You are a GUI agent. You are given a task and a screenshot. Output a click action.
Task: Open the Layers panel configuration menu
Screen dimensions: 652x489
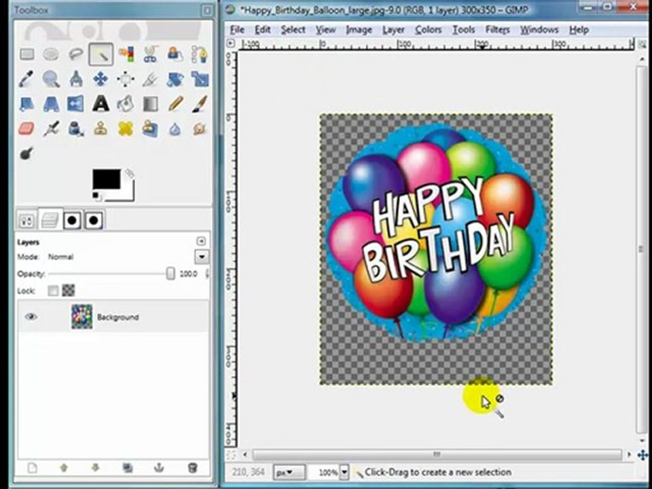[x=201, y=241]
